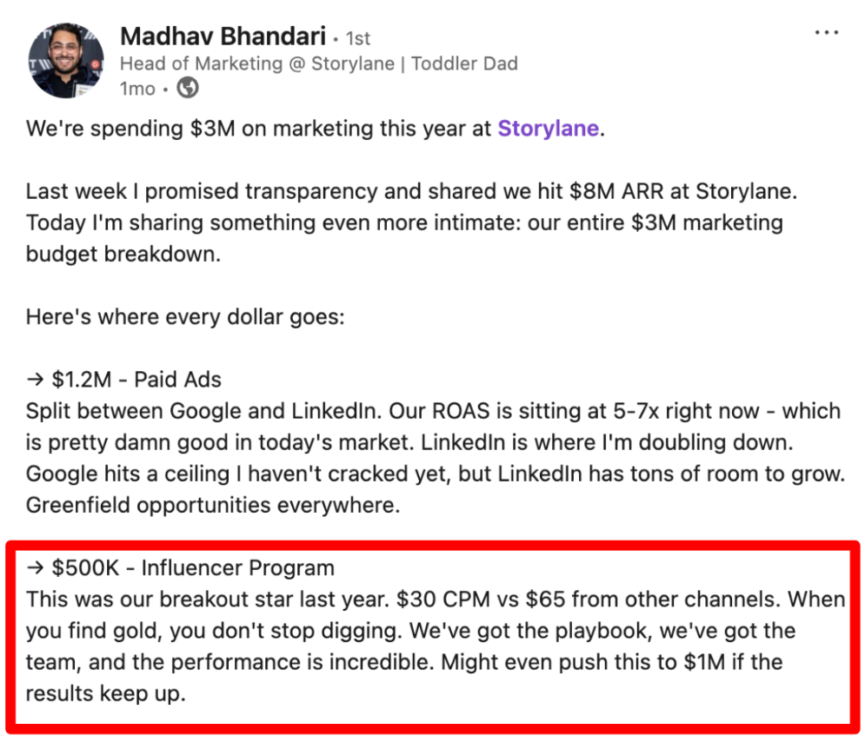Click the 1mo post timestamp
Viewport: 865px width, 736px height.
(137, 89)
